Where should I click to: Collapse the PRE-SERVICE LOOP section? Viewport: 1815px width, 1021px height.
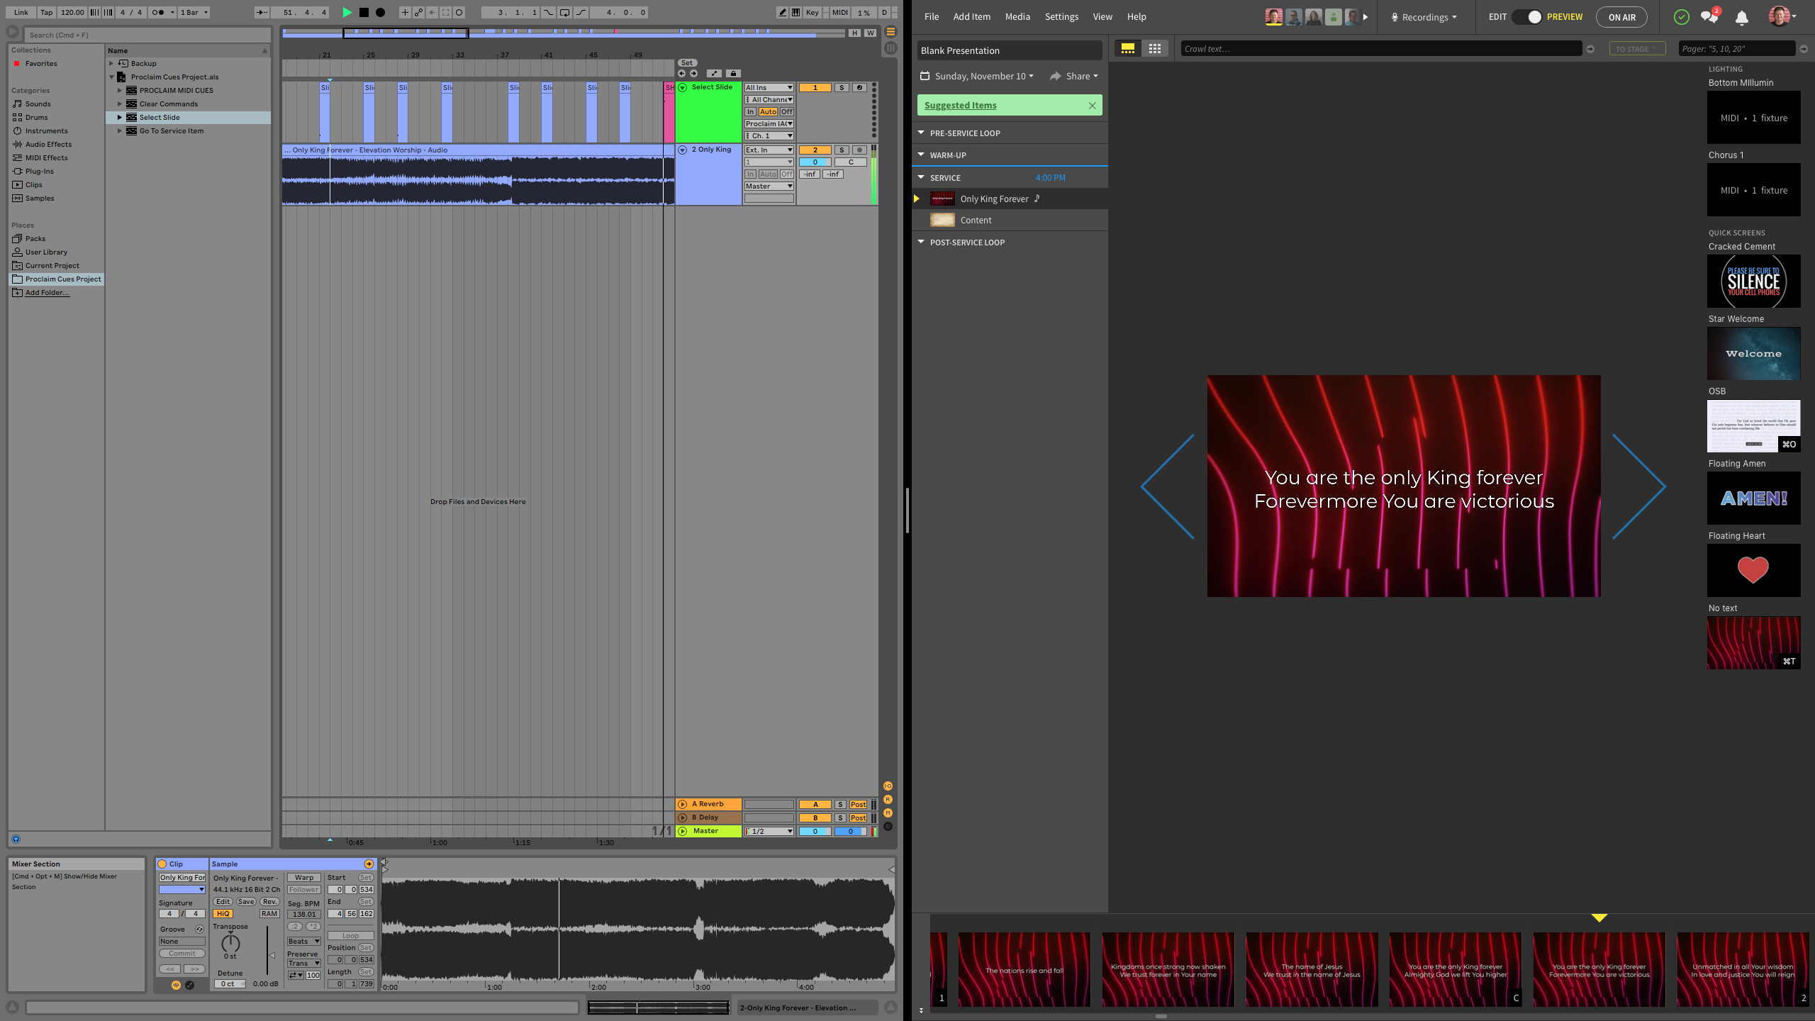(x=921, y=133)
